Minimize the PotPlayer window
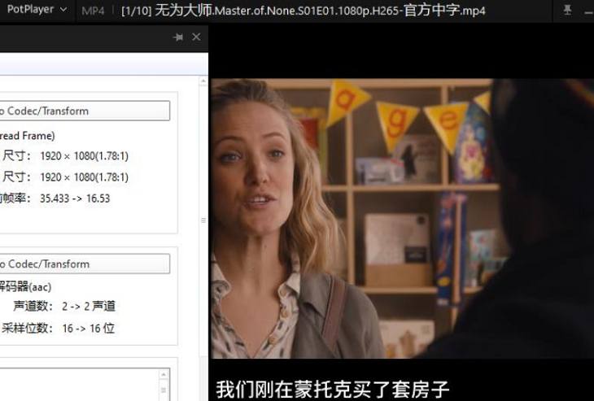 tap(588, 11)
